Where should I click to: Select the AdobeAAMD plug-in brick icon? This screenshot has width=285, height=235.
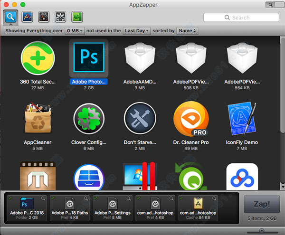(x=140, y=58)
